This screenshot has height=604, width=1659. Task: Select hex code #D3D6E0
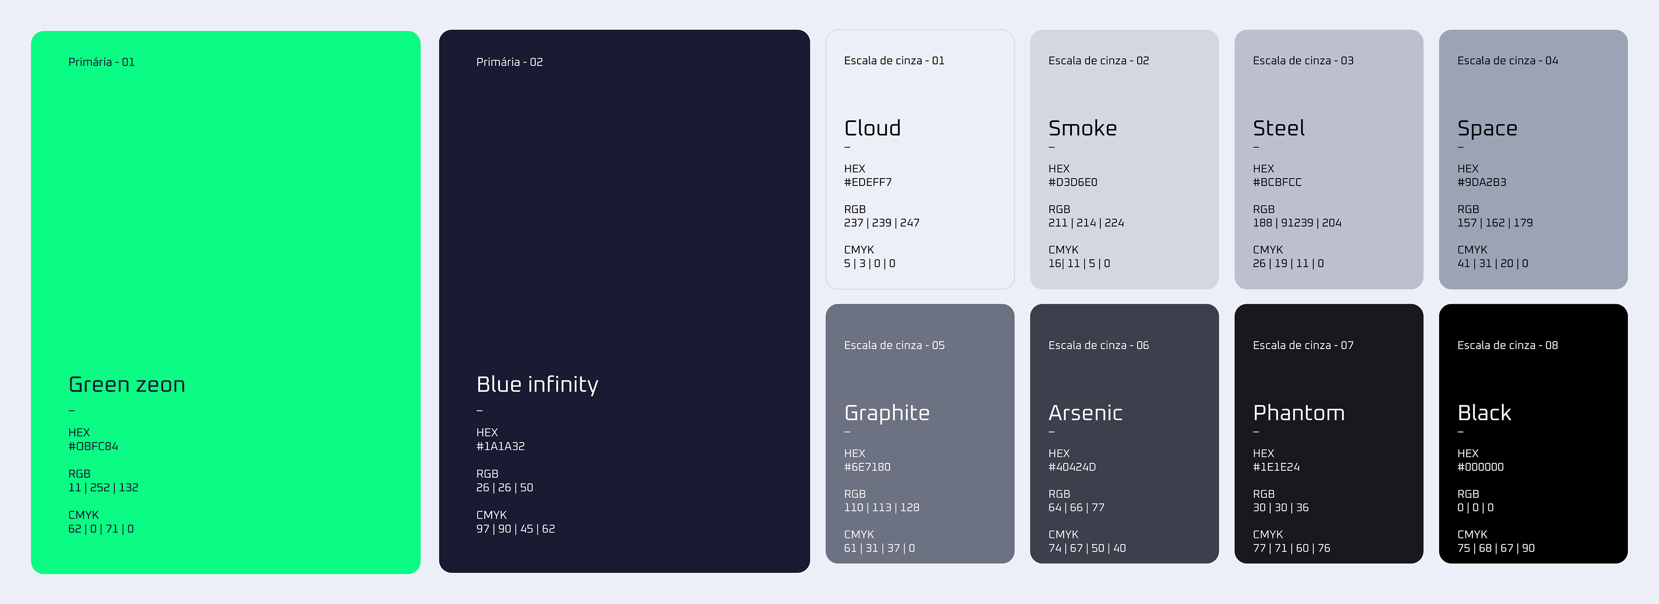1073,182
